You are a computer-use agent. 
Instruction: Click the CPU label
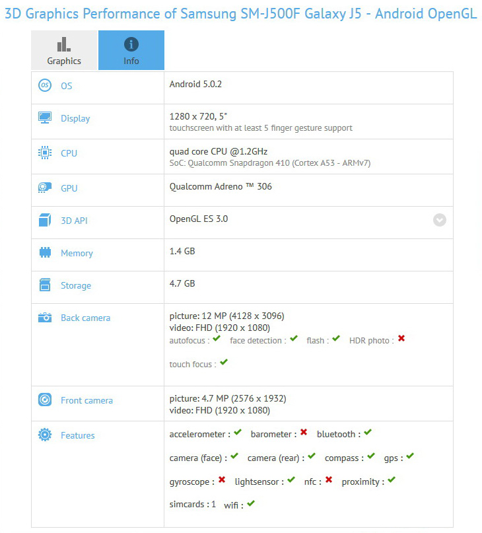(x=69, y=153)
